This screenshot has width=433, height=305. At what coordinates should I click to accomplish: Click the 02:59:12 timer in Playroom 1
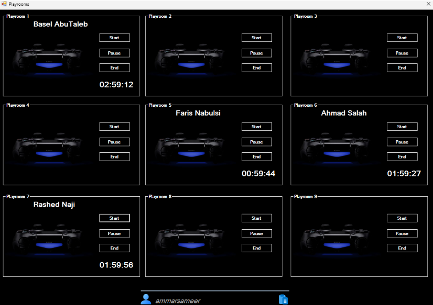[x=116, y=85]
